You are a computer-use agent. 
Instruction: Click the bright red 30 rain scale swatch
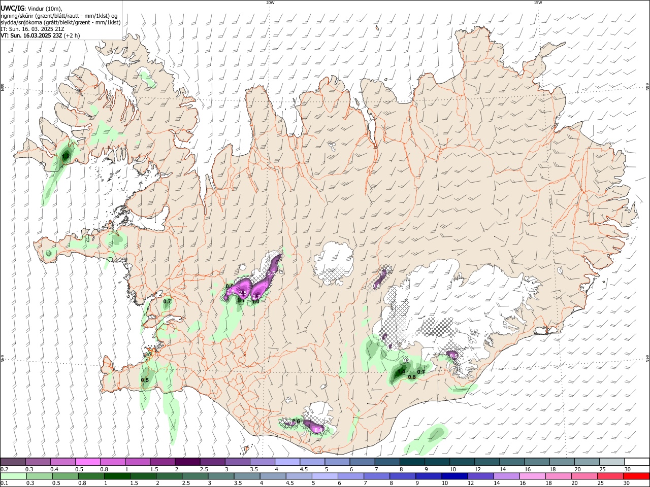(x=636, y=476)
